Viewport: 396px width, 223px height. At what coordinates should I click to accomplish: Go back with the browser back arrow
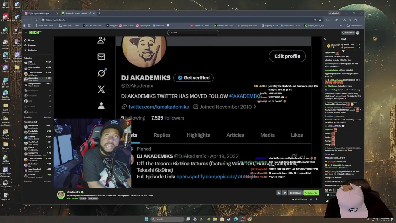[25, 20]
